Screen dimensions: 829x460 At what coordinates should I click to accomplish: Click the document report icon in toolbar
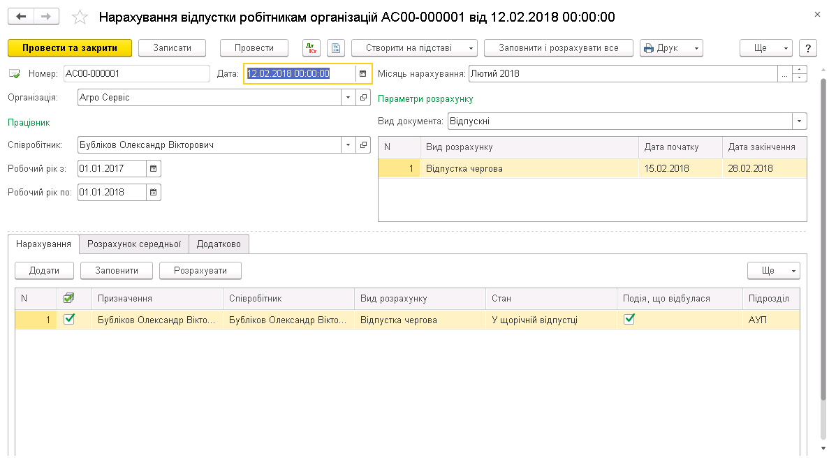[336, 48]
